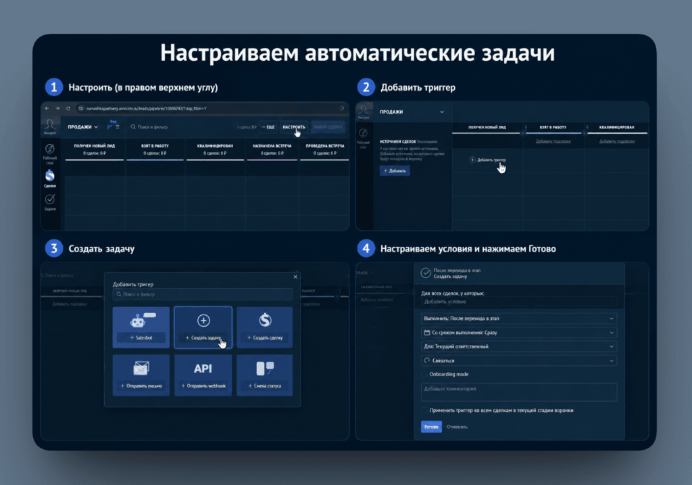This screenshot has width=692, height=485.
Task: Select ПОЛУЧЕН НОВЫЙ ЛИД stage header in step 2
Action: click(487, 127)
